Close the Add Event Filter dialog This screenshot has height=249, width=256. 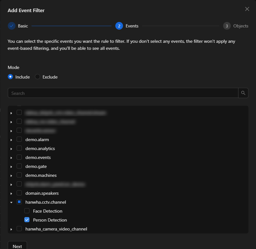pos(247,9)
